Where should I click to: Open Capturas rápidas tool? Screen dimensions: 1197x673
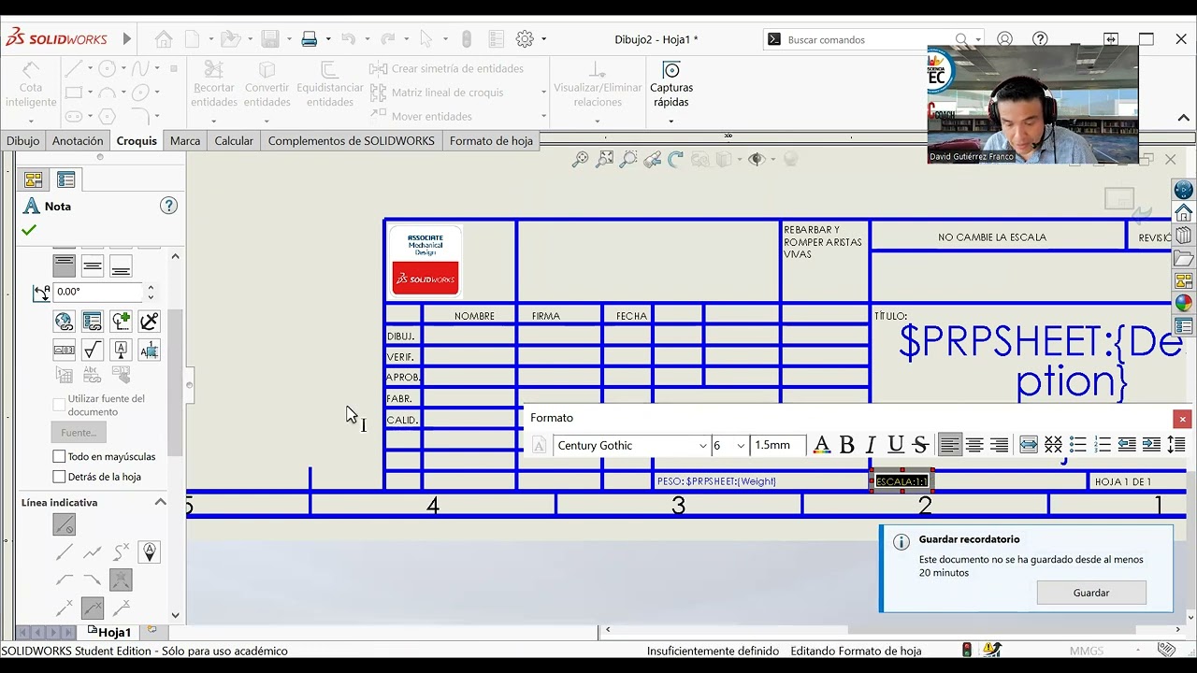tap(671, 85)
